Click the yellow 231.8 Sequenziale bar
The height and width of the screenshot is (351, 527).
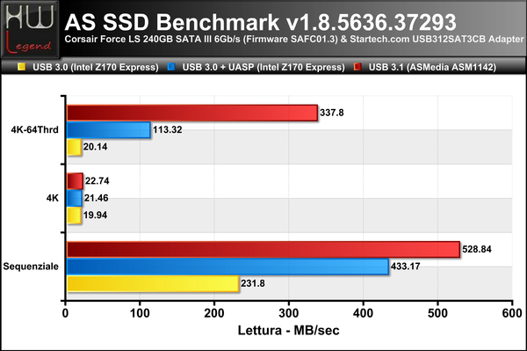tap(153, 283)
